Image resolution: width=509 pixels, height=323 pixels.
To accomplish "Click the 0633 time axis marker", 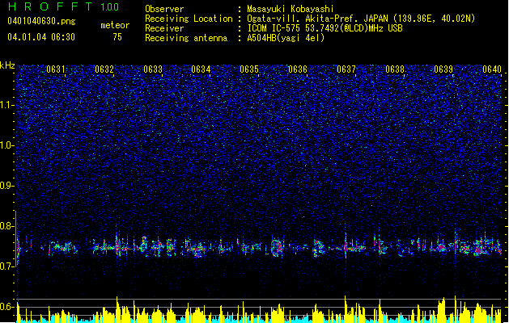I will [153, 69].
